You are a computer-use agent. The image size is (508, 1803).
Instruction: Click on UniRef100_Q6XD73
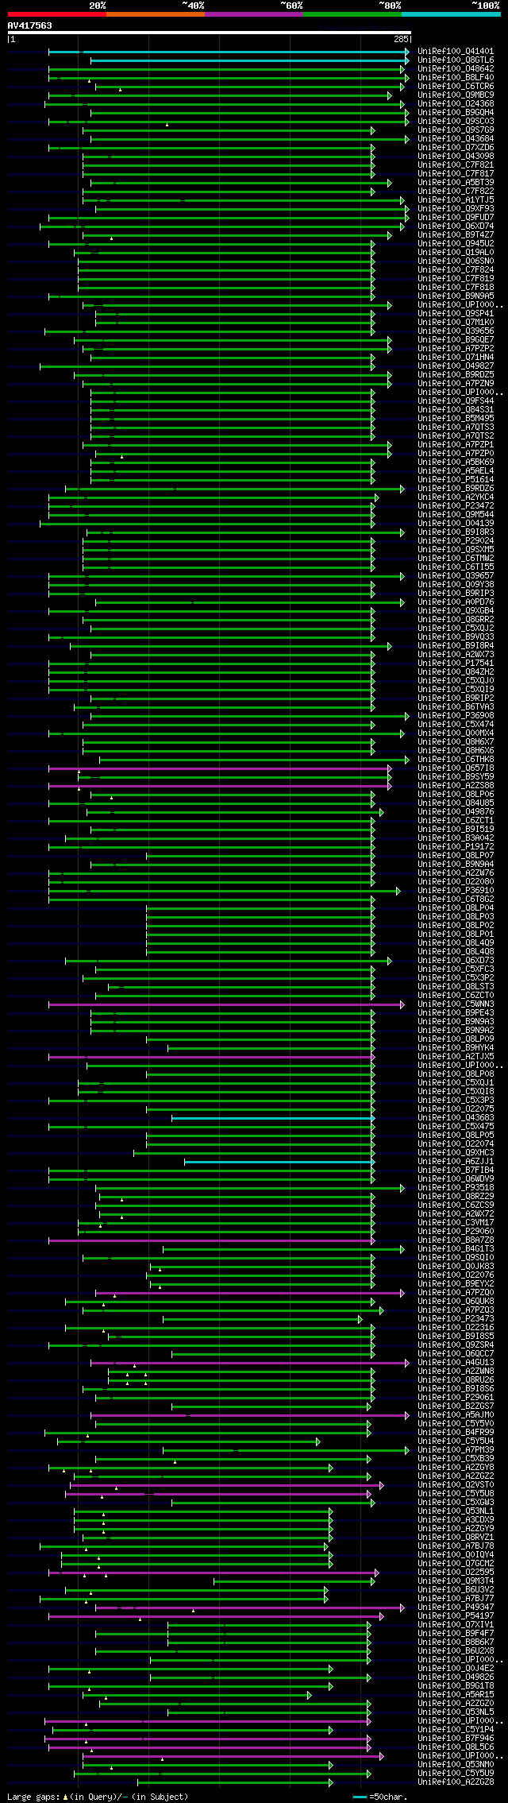(x=456, y=961)
